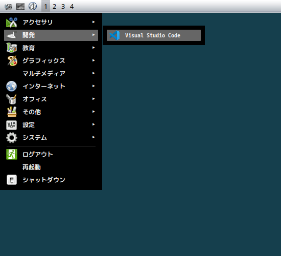Launch Visual Studio Code from submenu
Viewport: 281px width, 256px height.
[154, 35]
